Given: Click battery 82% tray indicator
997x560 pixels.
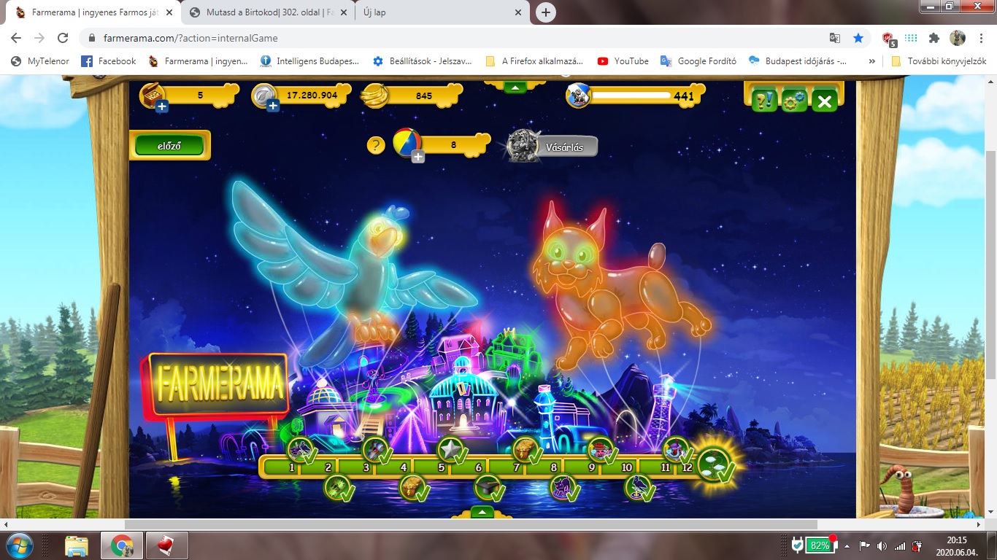Looking at the screenshot, I should [x=819, y=545].
